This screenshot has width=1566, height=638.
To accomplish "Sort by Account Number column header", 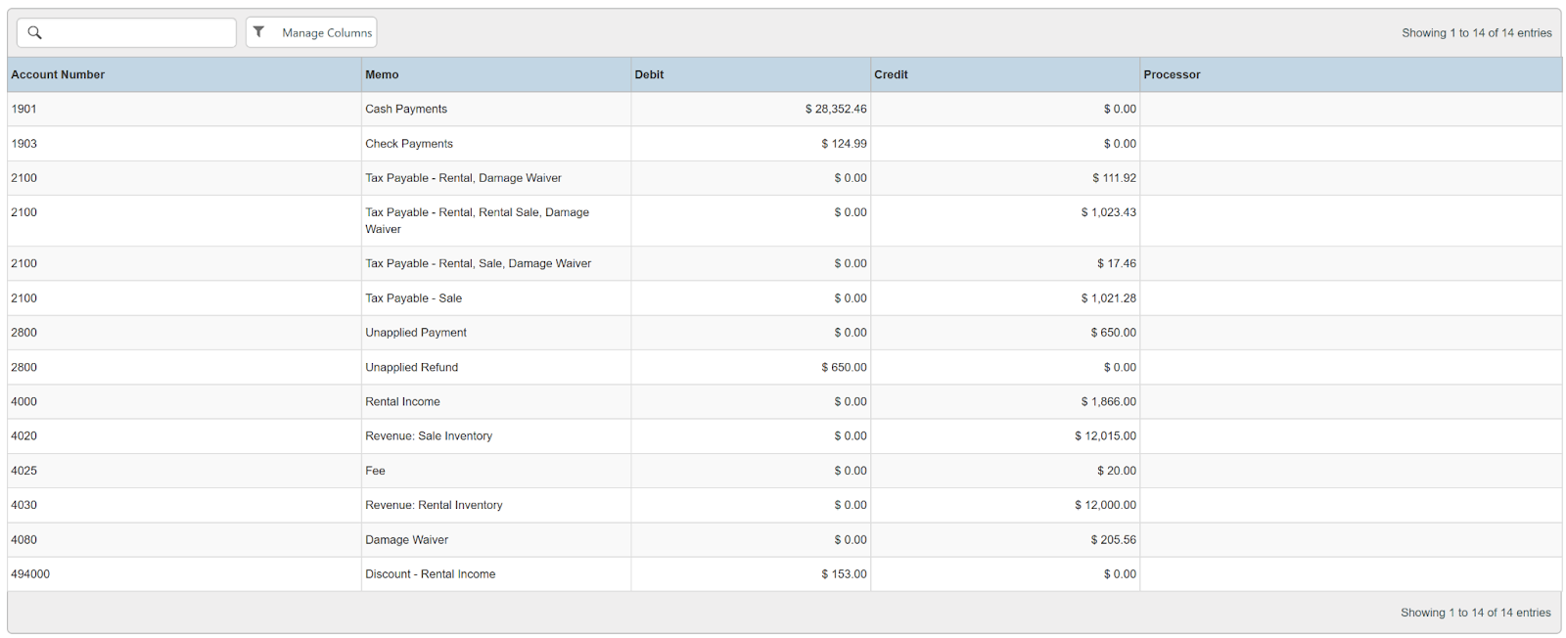I will 58,74.
